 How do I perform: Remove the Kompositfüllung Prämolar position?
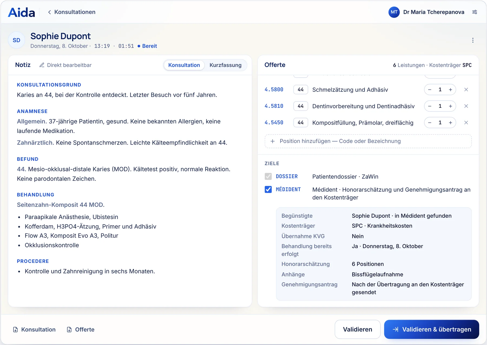tap(466, 123)
